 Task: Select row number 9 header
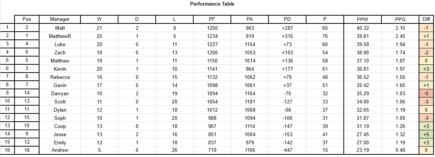[7, 94]
